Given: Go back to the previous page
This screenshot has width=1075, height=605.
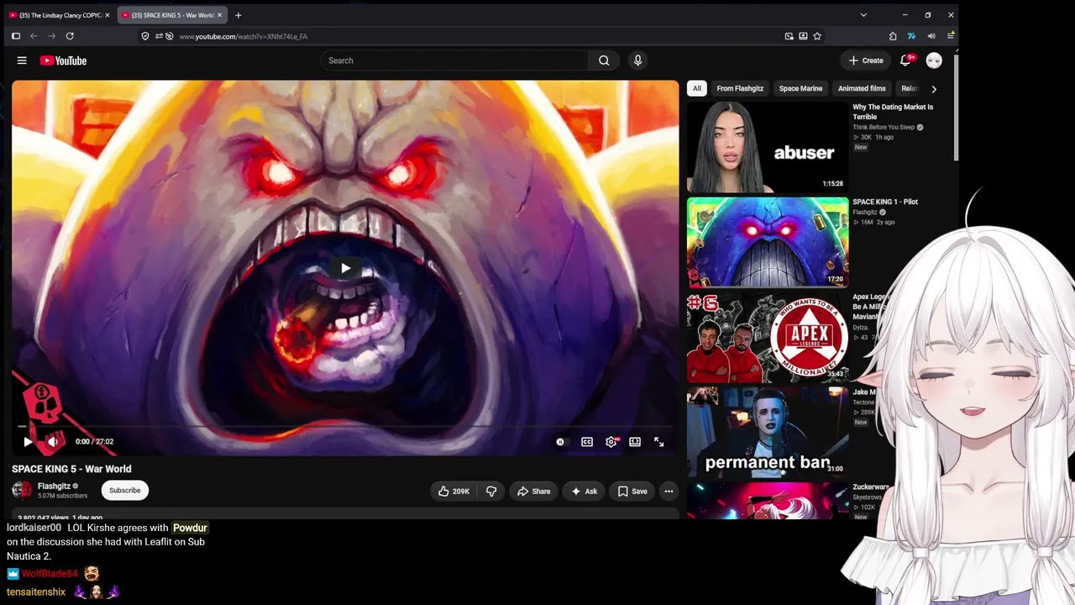Looking at the screenshot, I should tap(34, 36).
